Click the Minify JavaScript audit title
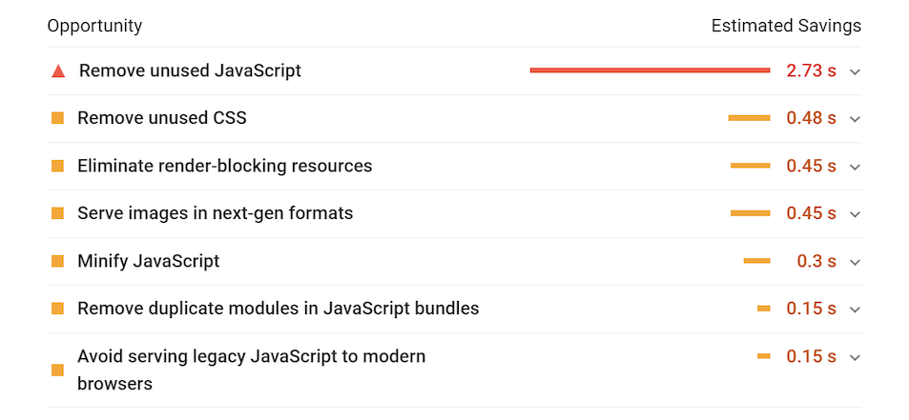Screen dimensions: 909x420 pyautogui.click(x=148, y=261)
